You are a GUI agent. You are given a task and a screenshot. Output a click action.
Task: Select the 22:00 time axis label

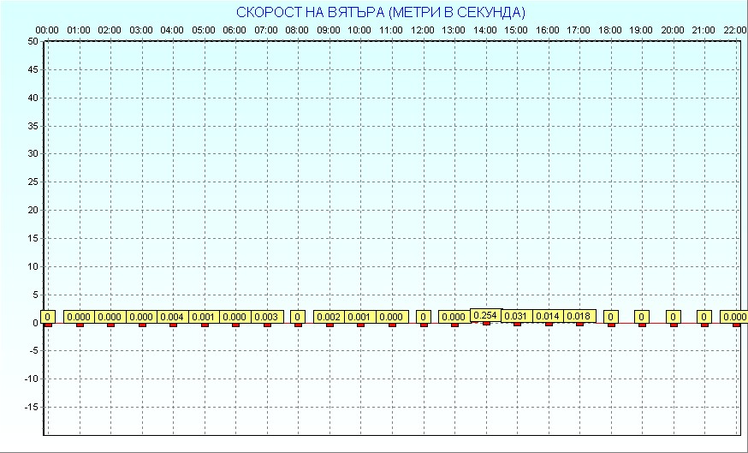734,30
